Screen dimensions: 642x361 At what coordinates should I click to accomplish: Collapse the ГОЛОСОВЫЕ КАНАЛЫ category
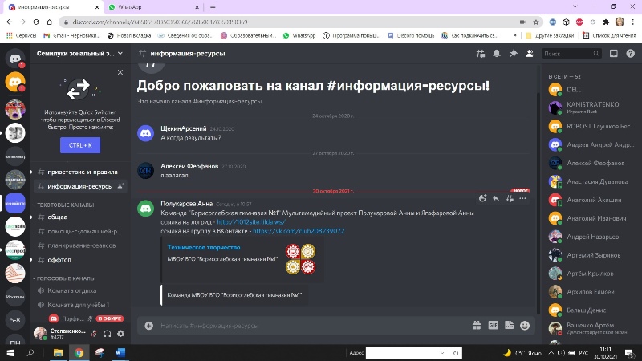coord(63,278)
